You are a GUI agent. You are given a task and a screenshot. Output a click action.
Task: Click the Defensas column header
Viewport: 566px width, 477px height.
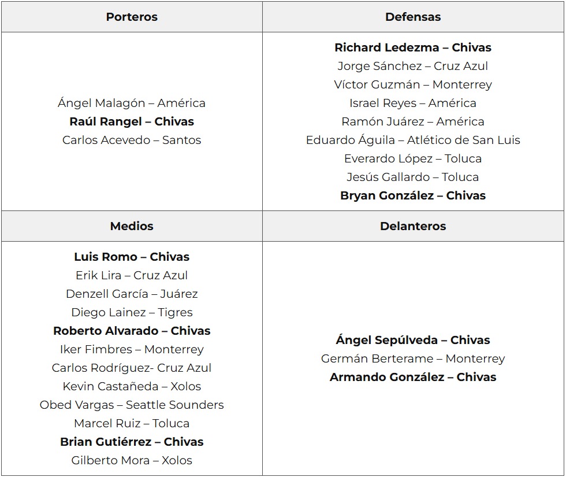[413, 17]
